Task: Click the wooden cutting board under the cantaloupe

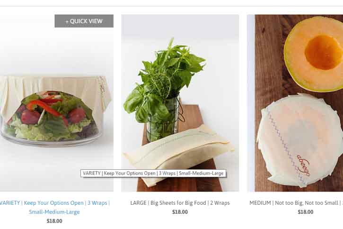Action: [269, 66]
